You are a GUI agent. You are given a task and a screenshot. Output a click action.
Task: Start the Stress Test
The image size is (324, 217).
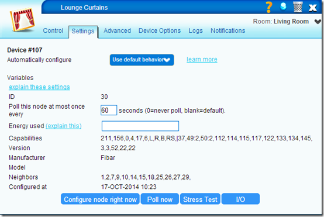[x=200, y=199]
